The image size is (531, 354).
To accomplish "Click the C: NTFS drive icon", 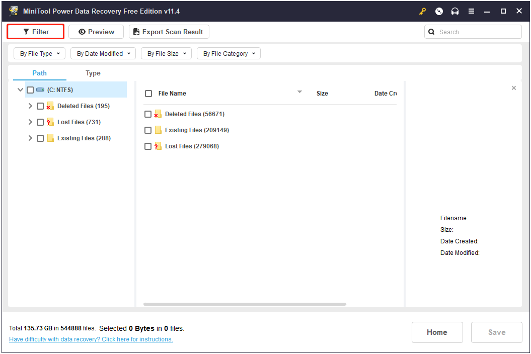I will click(40, 90).
